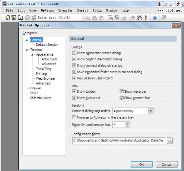Enable Minimize to Activator in system tray

(74, 117)
